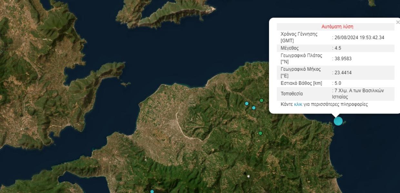This screenshot has width=400, height=193.
Task: Click the "Χρόνος Γέννησης" row label
Action: point(299,34)
